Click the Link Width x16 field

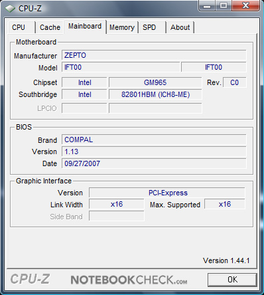(117, 204)
